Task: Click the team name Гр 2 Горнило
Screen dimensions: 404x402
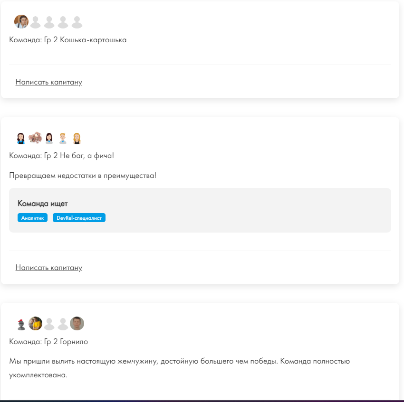Action: [x=66, y=342]
